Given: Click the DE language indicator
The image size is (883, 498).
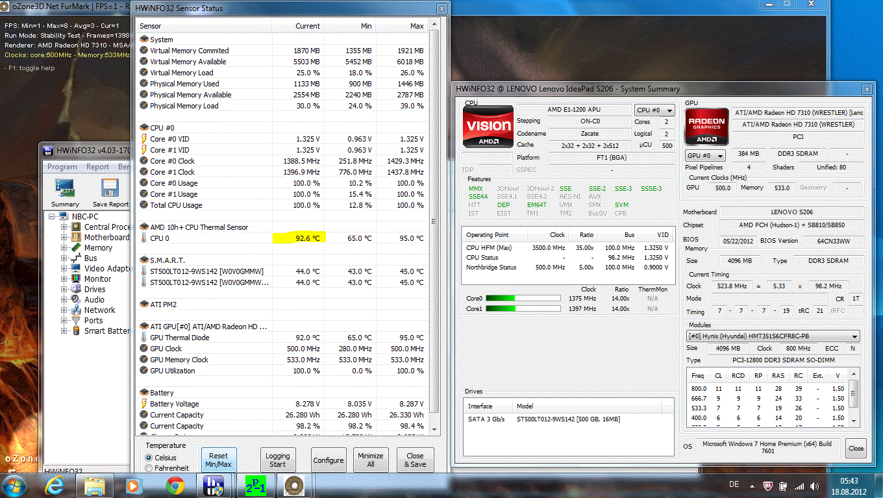Looking at the screenshot, I should point(734,485).
